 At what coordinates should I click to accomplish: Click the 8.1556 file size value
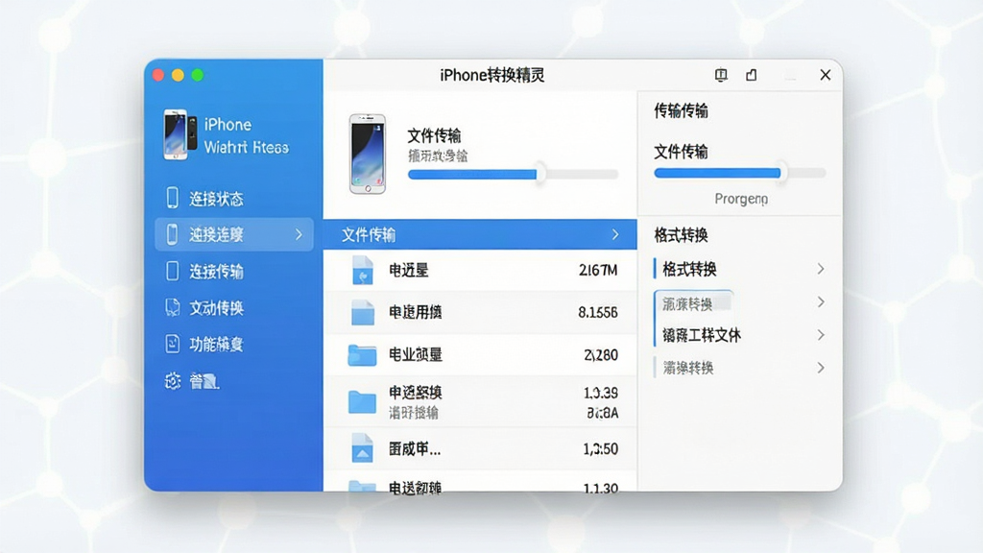coord(598,312)
